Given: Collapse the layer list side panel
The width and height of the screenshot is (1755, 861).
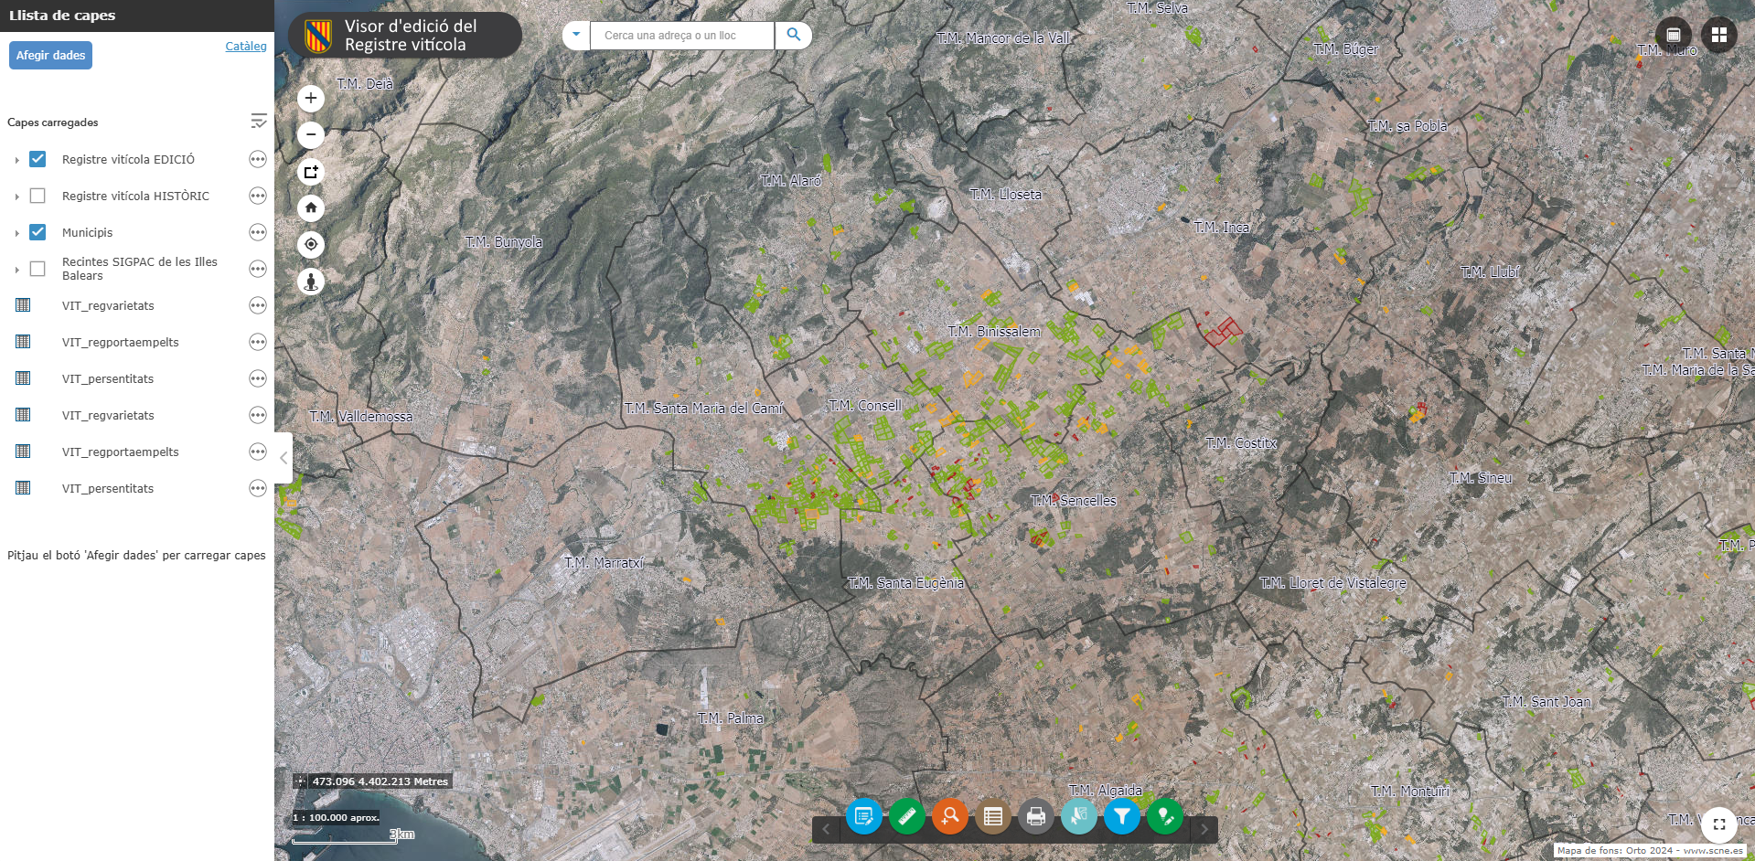Looking at the screenshot, I should pyautogui.click(x=284, y=458).
